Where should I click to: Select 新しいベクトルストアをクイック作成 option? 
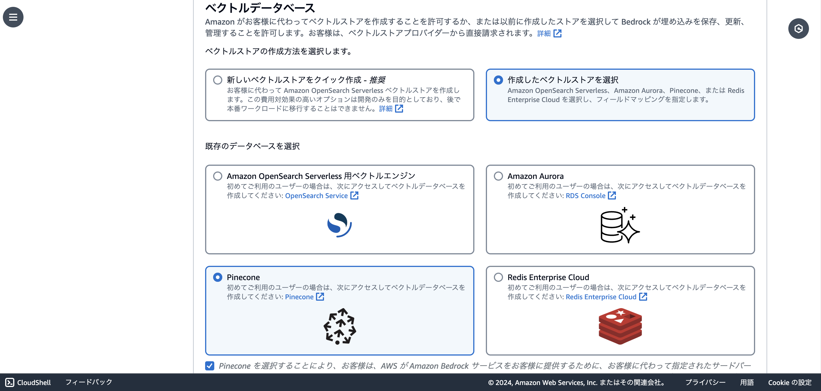(x=218, y=80)
